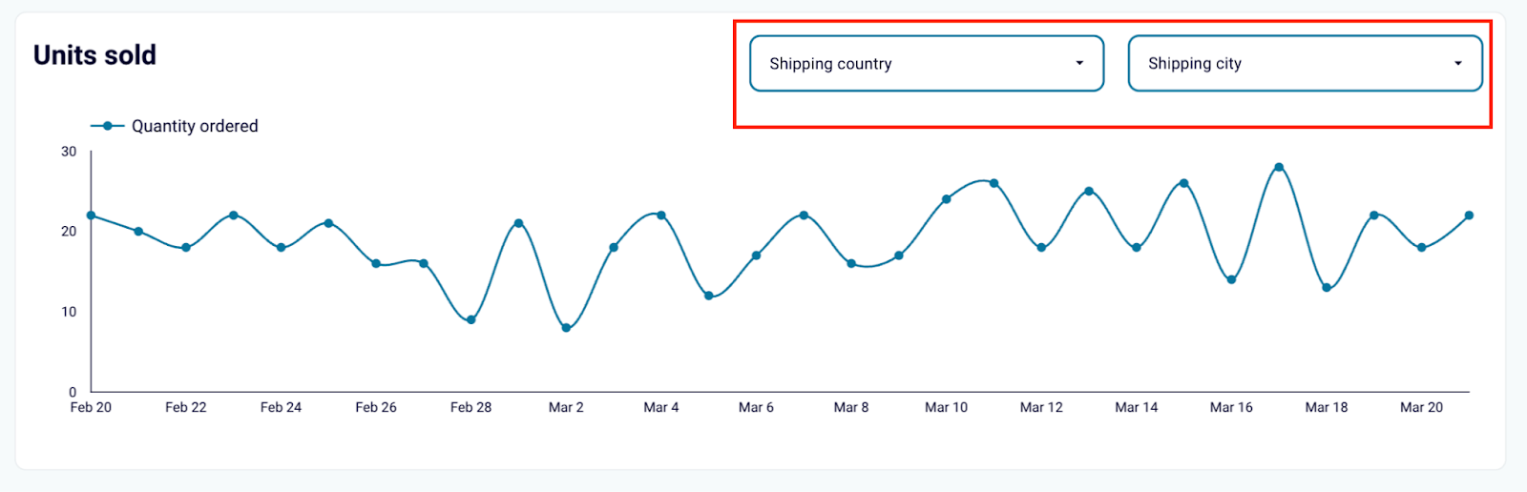
Task: Click the Units sold chart title
Action: click(94, 55)
